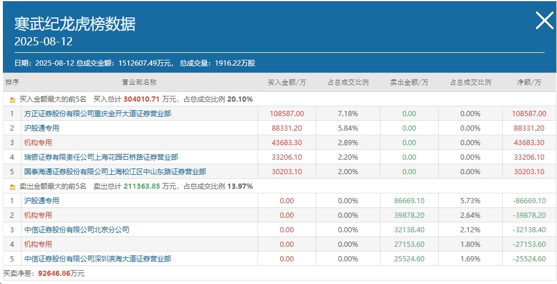The height and width of the screenshot is (284, 557).
Task: Close the 寒武纪龙虎榜数据 popup with X
Action: 545,20
